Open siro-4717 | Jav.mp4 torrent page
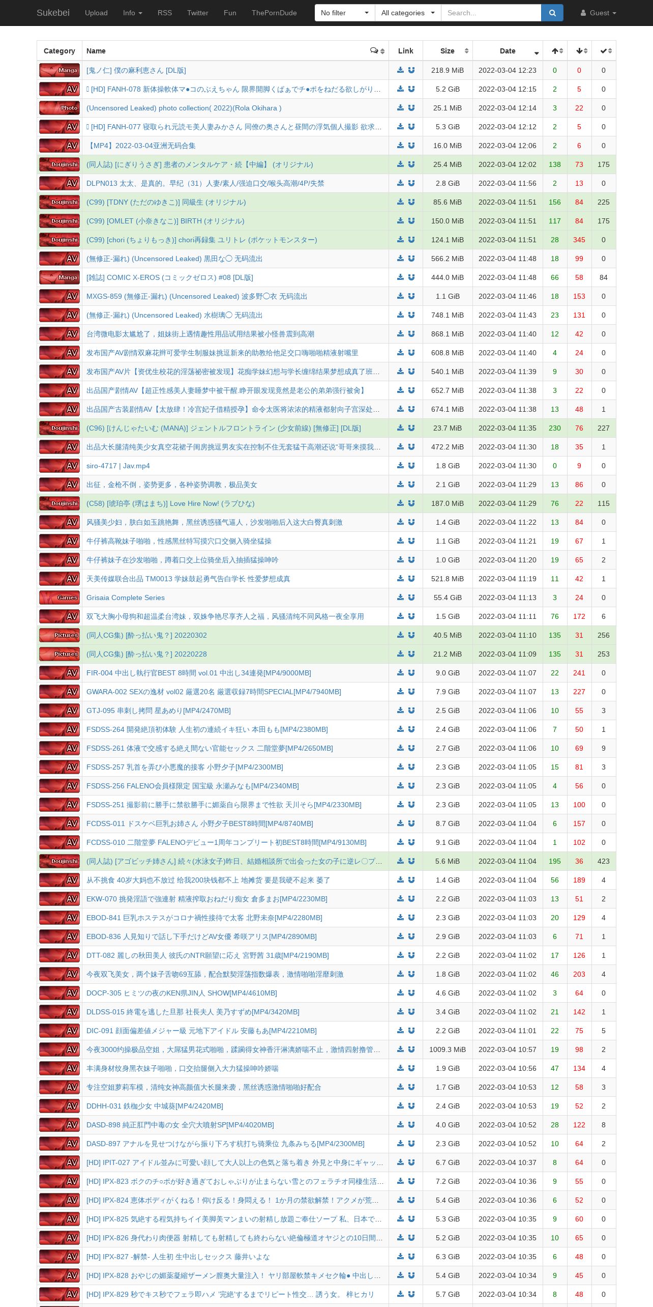The width and height of the screenshot is (653, 1307). pos(118,466)
